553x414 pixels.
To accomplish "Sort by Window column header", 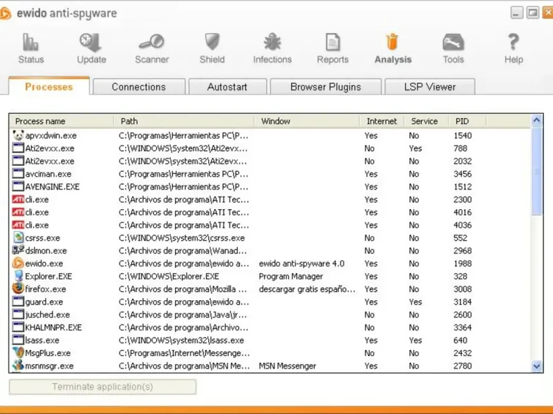I will (x=306, y=121).
